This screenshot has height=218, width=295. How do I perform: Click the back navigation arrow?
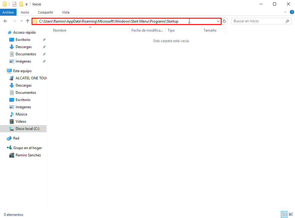[x=5, y=21]
